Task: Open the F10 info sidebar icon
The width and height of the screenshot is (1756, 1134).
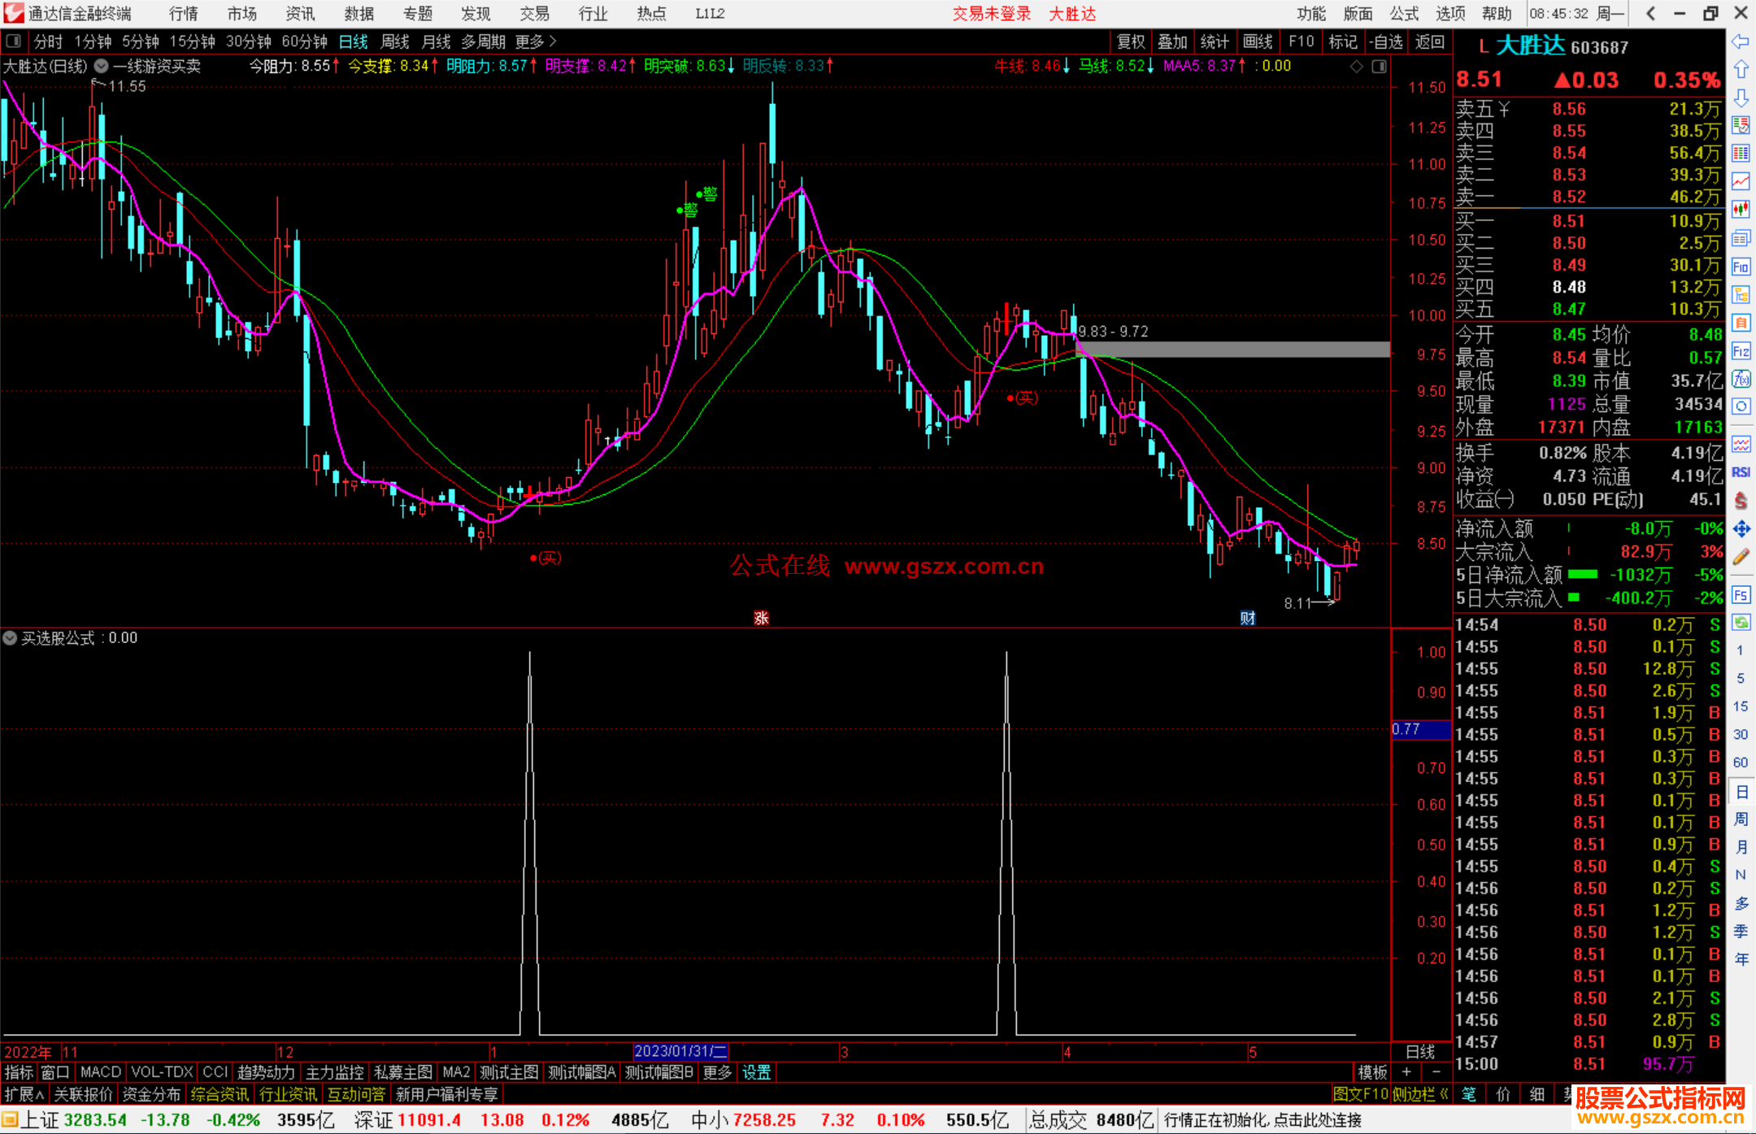Action: pos(1741,267)
